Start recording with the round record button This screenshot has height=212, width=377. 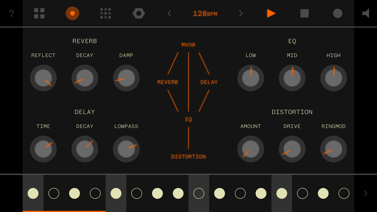[x=338, y=13]
